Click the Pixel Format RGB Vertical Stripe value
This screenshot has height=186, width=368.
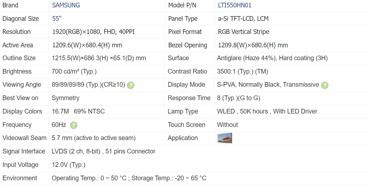pos(243,32)
